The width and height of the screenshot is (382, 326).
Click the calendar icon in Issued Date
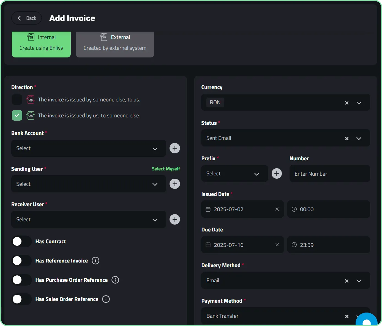coord(208,209)
